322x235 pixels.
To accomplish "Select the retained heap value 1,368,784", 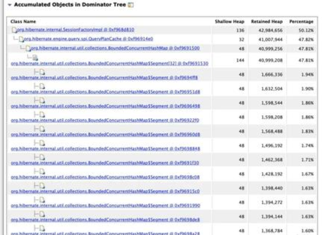I will point(272,231).
